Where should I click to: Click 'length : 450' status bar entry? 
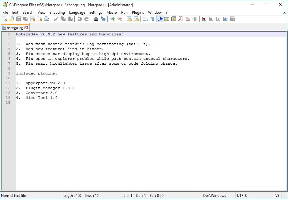(72, 196)
